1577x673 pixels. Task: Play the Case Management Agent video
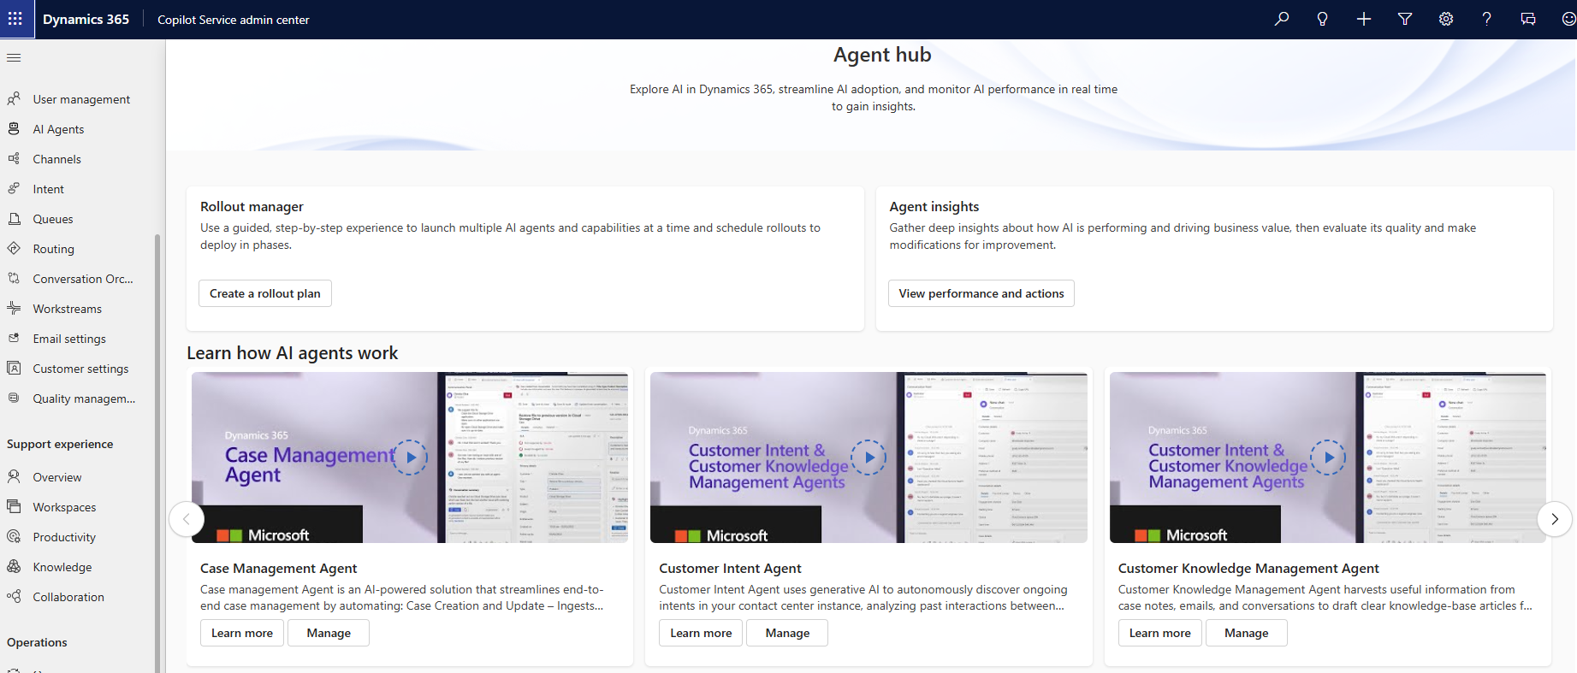point(411,457)
